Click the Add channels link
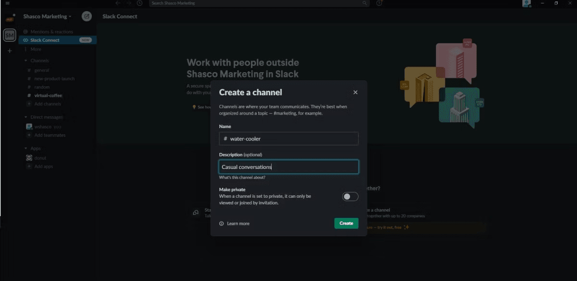 pyautogui.click(x=48, y=104)
